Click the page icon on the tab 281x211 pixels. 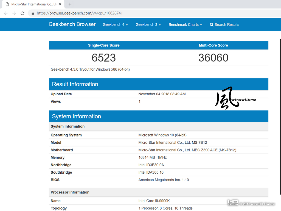coord(7,4)
